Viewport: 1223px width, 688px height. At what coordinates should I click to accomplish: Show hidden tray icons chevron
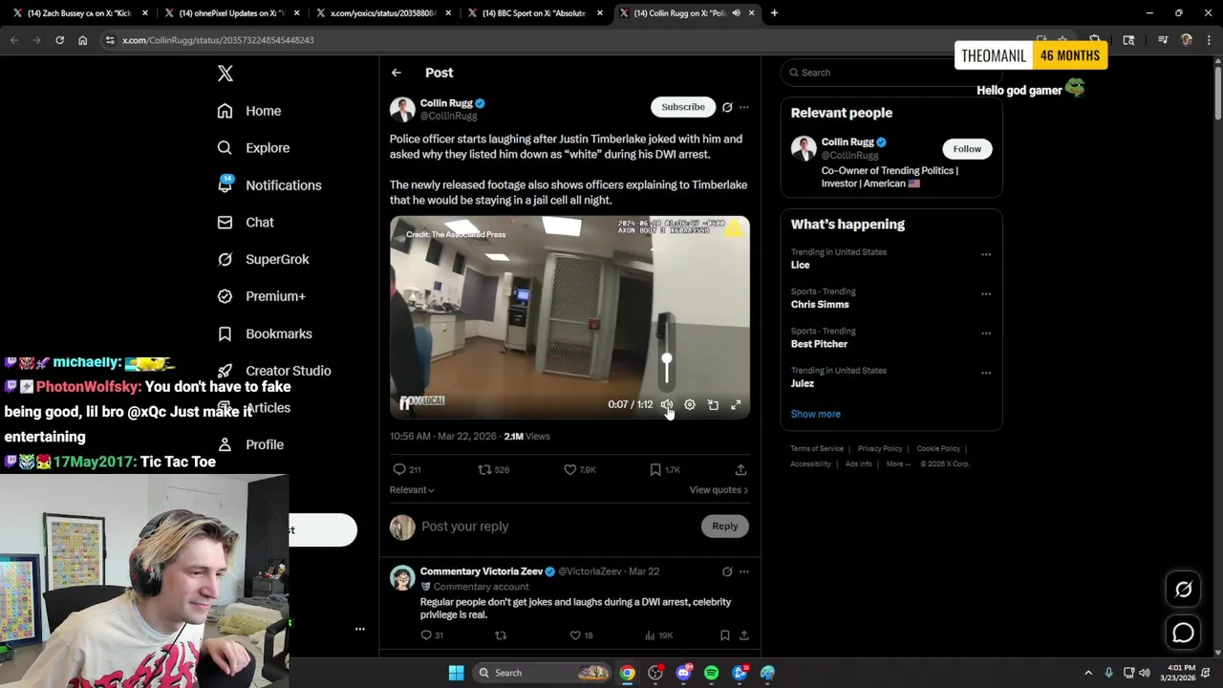coord(1088,673)
